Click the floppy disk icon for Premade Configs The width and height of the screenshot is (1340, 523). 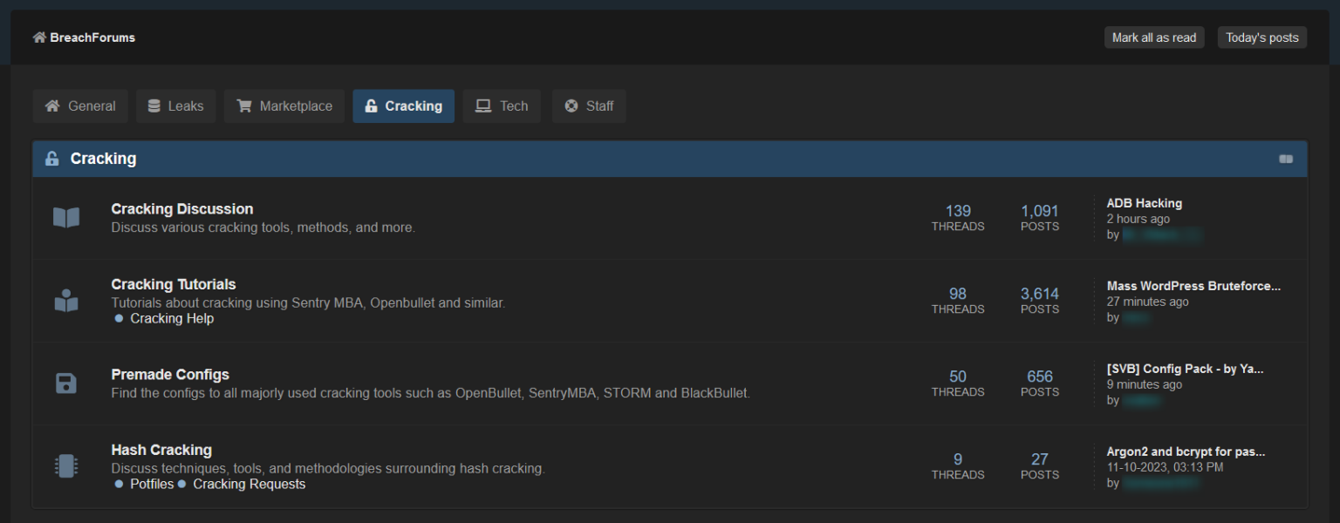click(66, 384)
